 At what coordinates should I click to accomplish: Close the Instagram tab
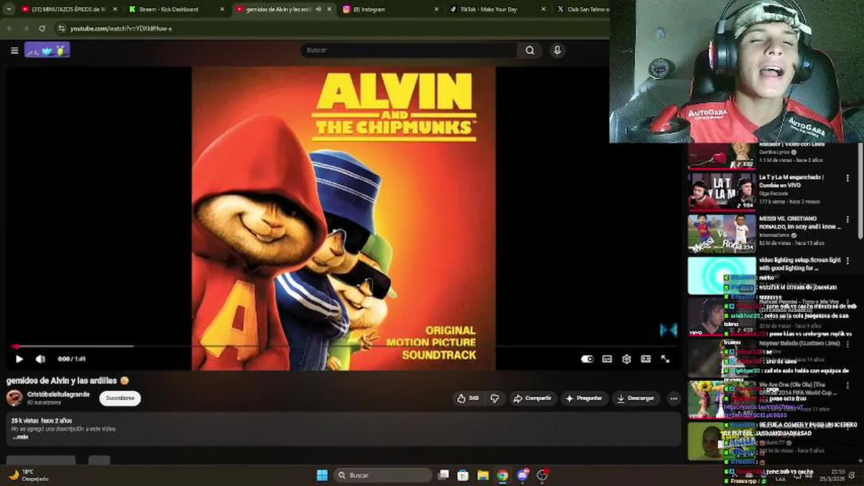tap(437, 9)
